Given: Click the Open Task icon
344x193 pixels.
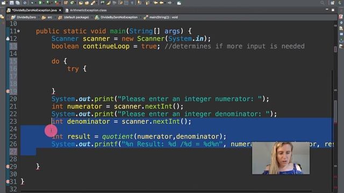Looking at the screenshot, I should pos(87,3).
